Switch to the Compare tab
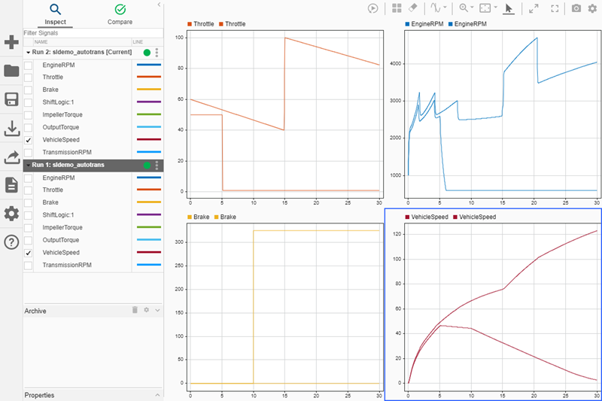 point(120,14)
